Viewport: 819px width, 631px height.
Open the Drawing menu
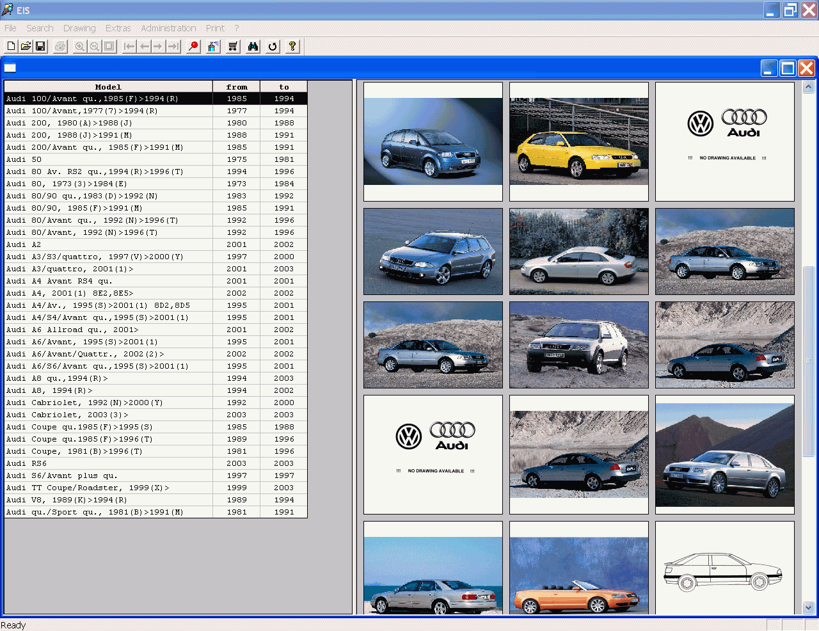(x=79, y=28)
